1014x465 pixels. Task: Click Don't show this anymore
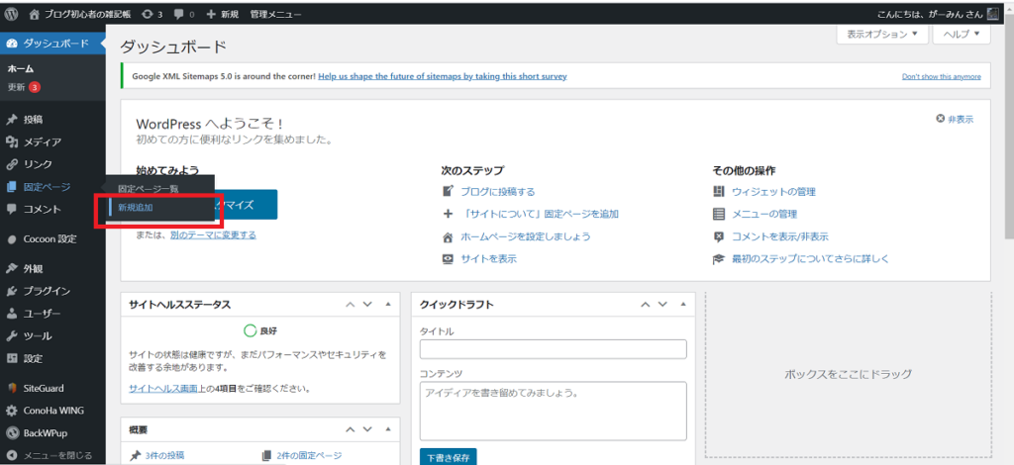[x=941, y=77]
